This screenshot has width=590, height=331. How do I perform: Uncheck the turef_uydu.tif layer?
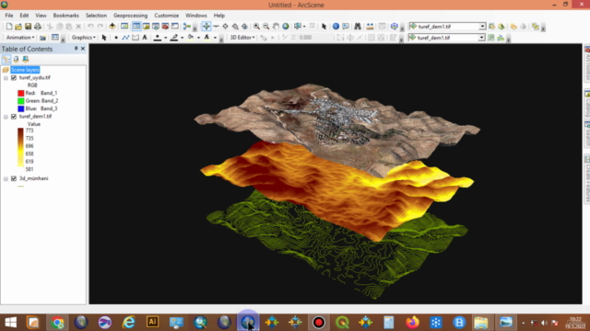[x=14, y=77]
